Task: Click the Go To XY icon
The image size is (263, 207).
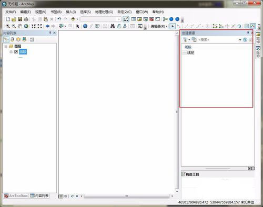Action: point(125,26)
